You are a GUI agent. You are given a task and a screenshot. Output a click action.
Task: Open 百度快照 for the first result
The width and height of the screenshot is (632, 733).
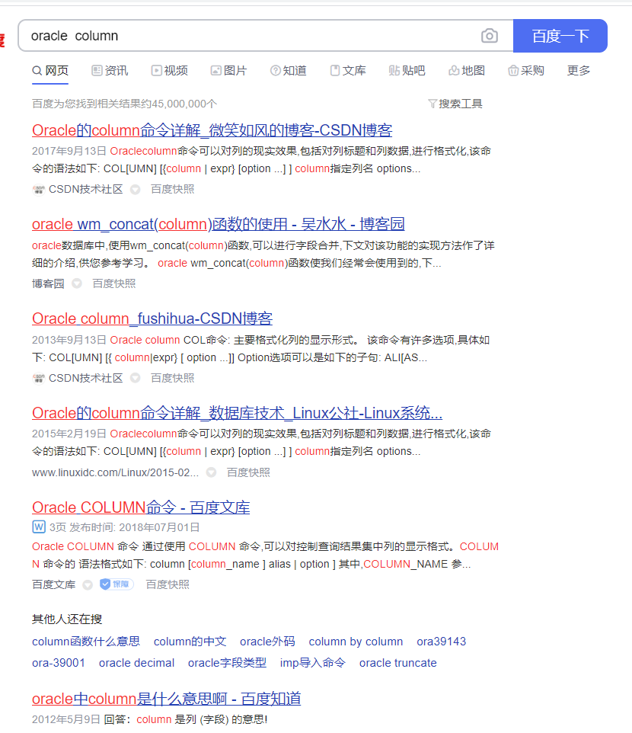172,189
